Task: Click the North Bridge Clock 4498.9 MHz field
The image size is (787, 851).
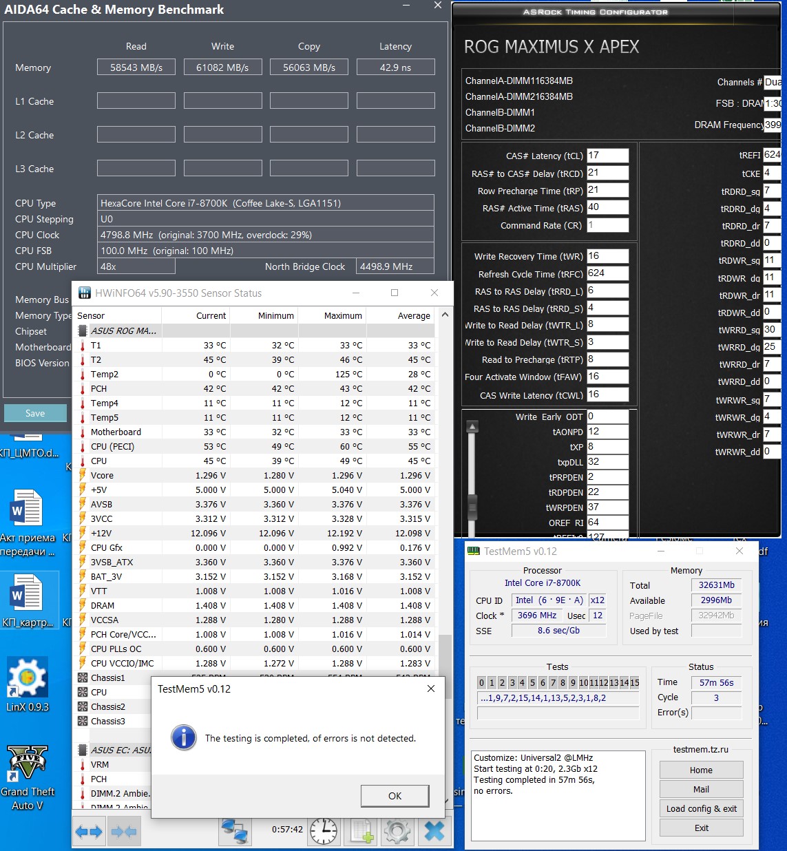Action: tap(396, 266)
